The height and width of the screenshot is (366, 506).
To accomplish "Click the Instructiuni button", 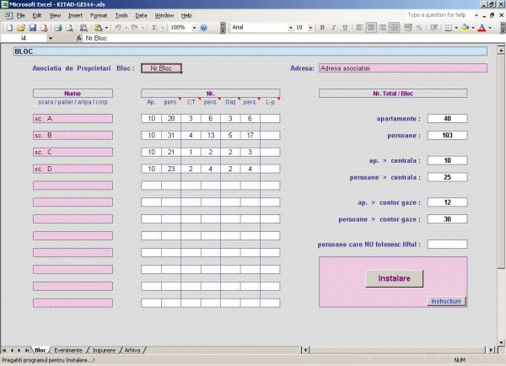I will pyautogui.click(x=446, y=301).
